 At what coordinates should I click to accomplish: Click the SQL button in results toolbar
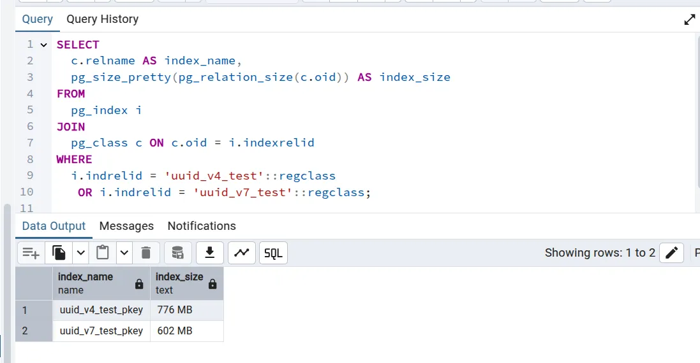pos(273,253)
